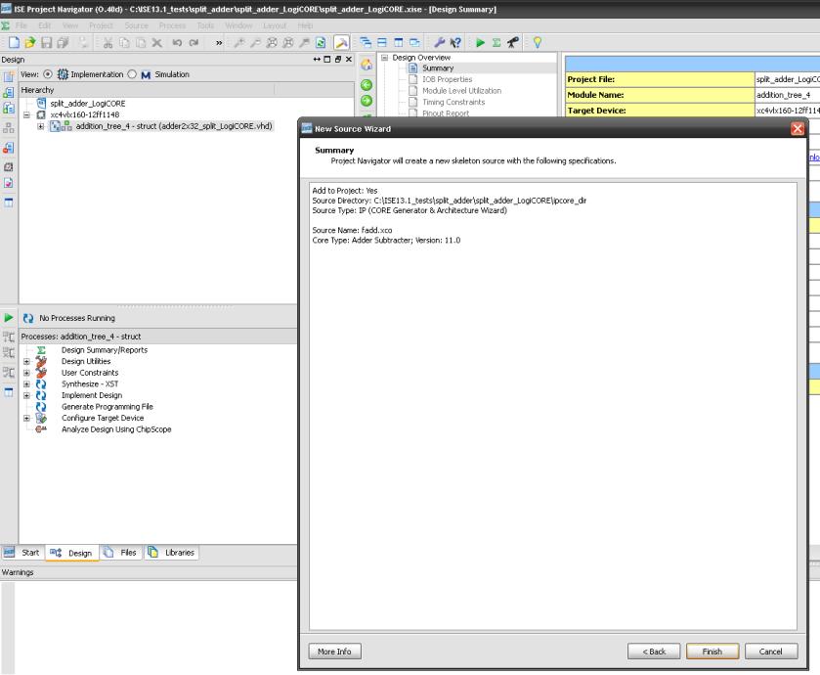This screenshot has height=675, width=820.
Task: Click the Open project folder icon
Action: click(x=30, y=42)
